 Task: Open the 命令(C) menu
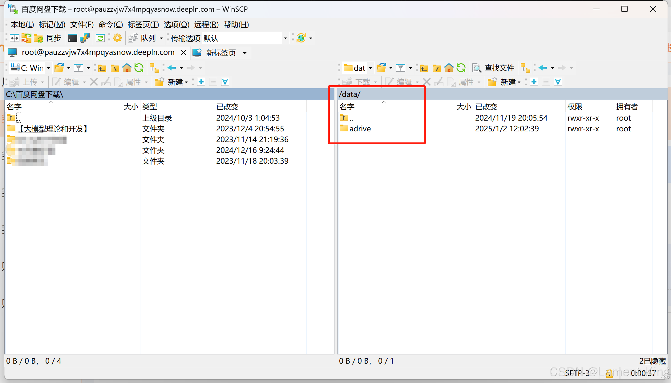[111, 25]
